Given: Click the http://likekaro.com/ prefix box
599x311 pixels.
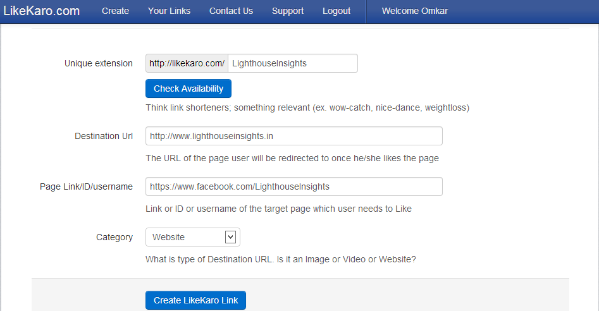Looking at the screenshot, I should coord(187,63).
